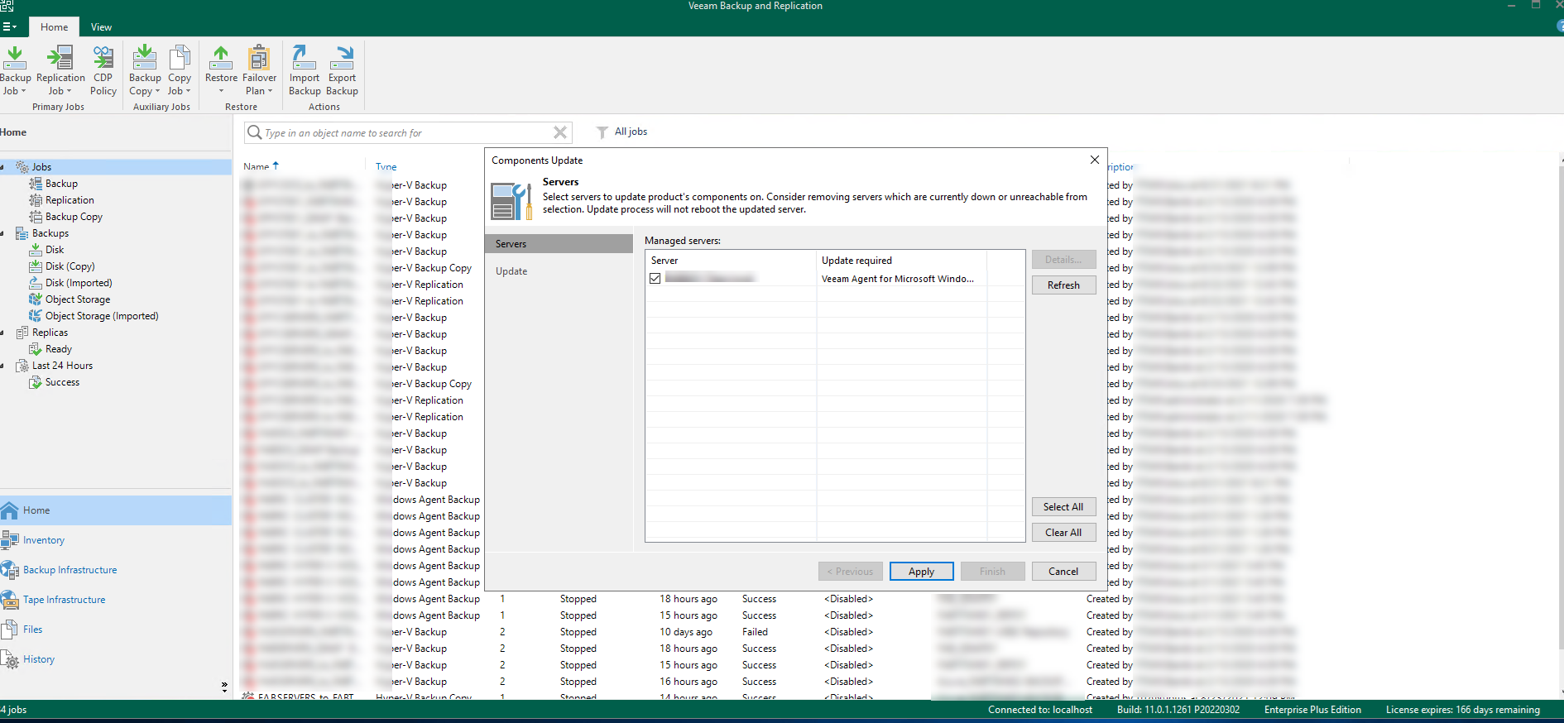Viewport: 1564px width, 723px height.
Task: Open the main application menu icon
Action: pos(10,26)
